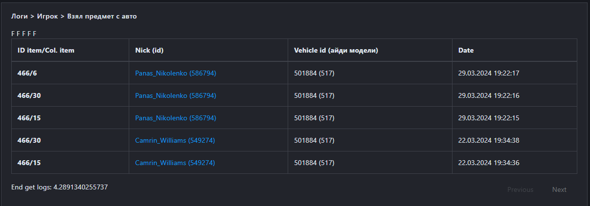Open Panas_Nikolenko link in the 19:22:17 row
The height and width of the screenshot is (206, 590).
176,73
